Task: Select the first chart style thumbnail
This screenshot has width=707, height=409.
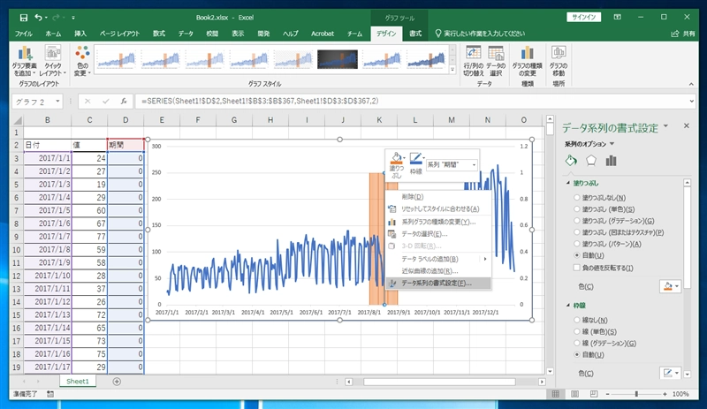Action: pyautogui.click(x=116, y=59)
